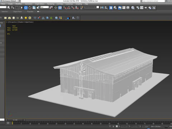
Task: Click the yellow sun light icon
Action: click(26, 18)
